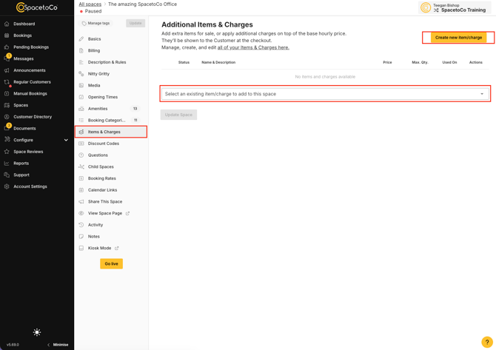This screenshot has width=496, height=350.
Task: Click the Manage tags control
Action: click(x=95, y=23)
